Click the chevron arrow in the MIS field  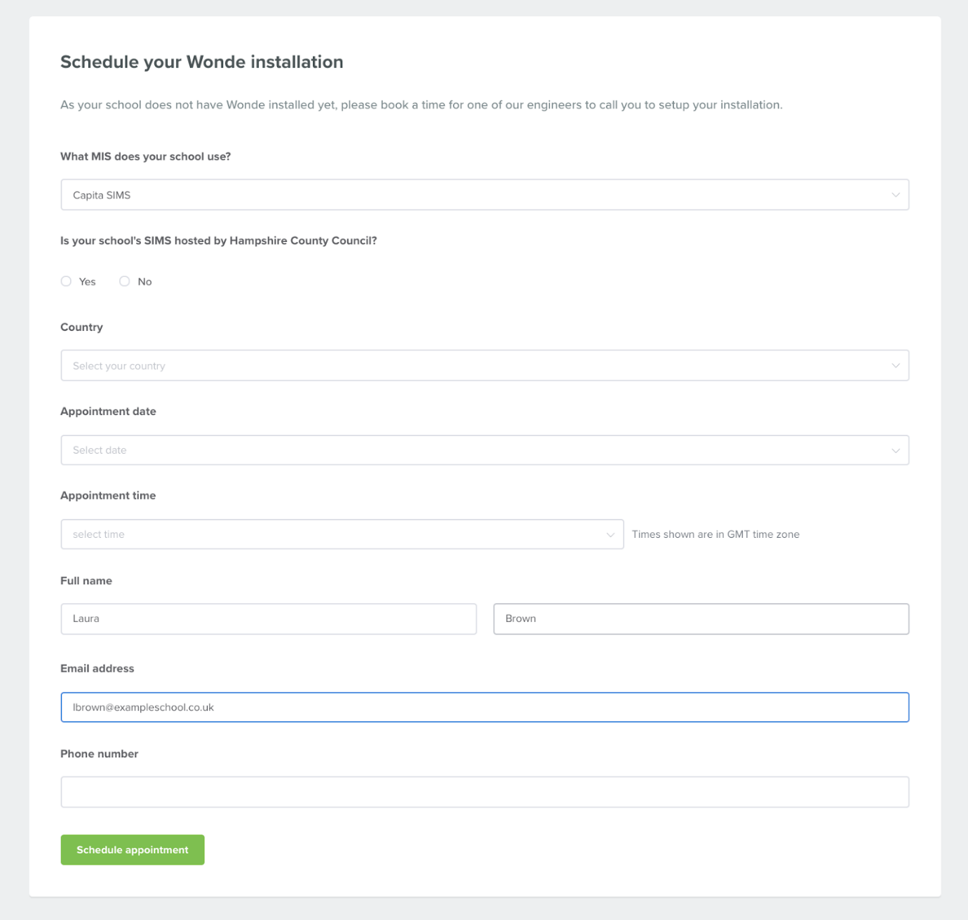[895, 195]
